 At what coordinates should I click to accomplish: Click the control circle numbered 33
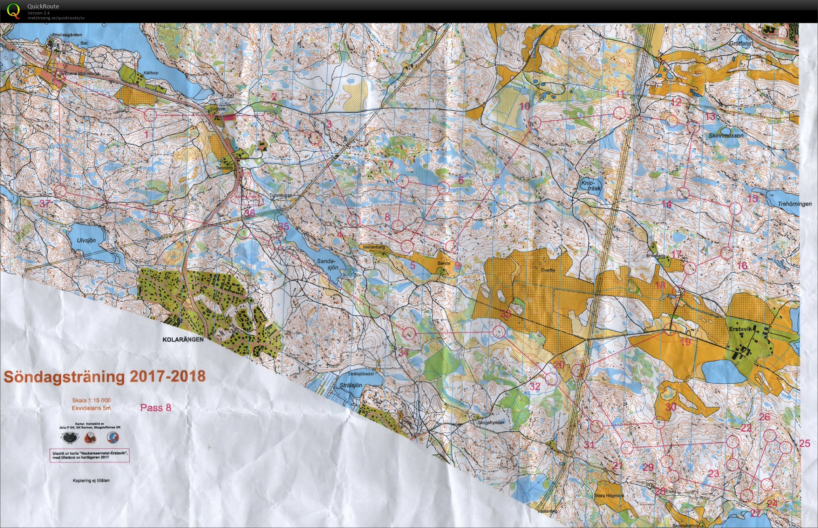pyautogui.click(x=499, y=332)
